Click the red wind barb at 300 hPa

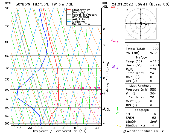pyautogui.click(x=114, y=7)
